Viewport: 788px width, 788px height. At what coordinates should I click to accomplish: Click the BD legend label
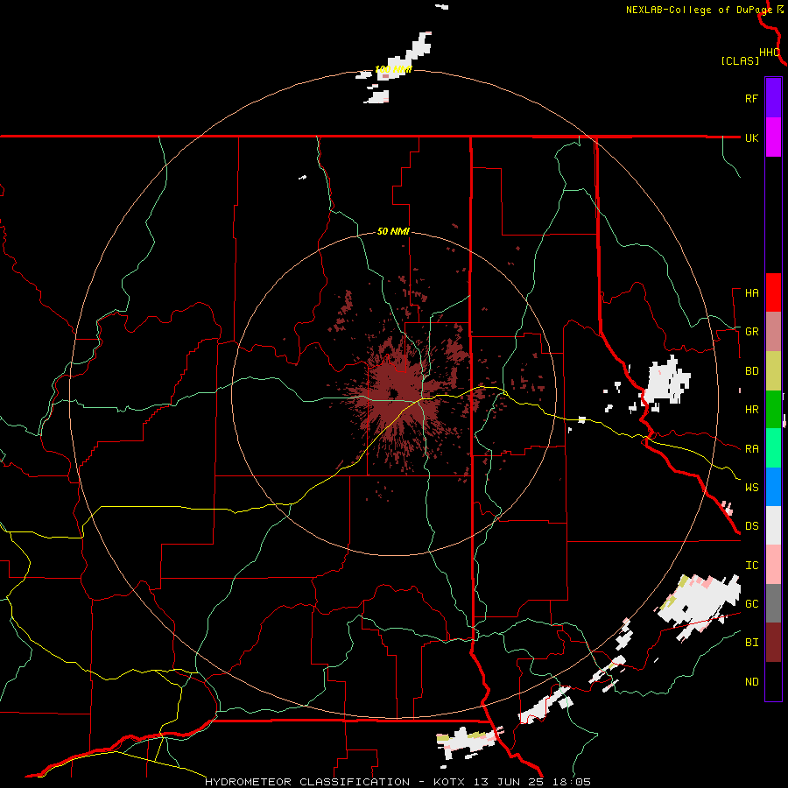[x=751, y=371]
